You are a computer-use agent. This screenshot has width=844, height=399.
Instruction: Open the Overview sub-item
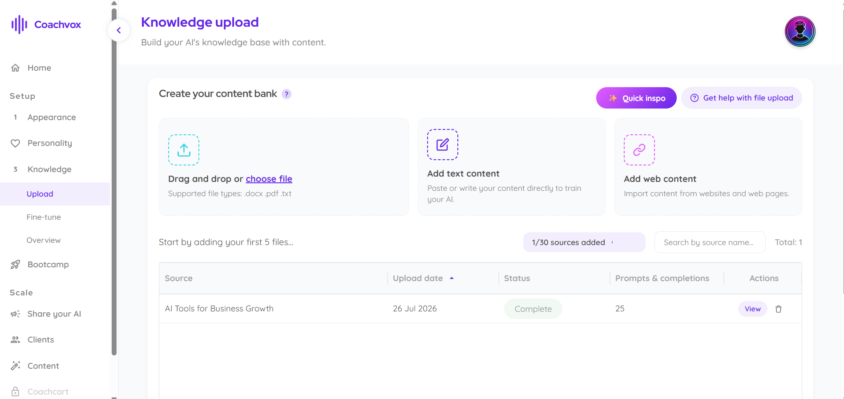click(44, 240)
